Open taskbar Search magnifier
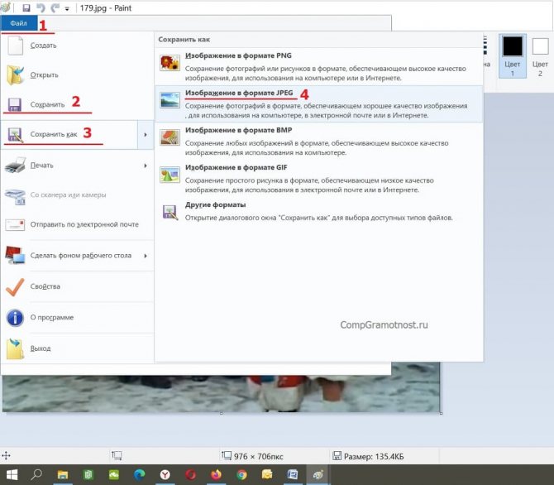 click(x=36, y=475)
